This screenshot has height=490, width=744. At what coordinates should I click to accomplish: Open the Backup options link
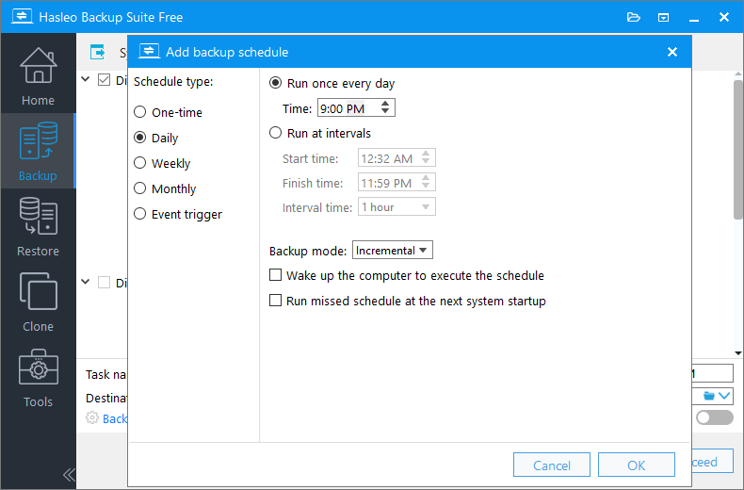115,418
